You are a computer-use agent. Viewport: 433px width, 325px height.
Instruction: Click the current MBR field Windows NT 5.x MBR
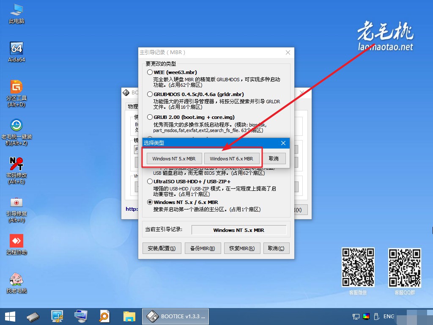click(x=239, y=230)
